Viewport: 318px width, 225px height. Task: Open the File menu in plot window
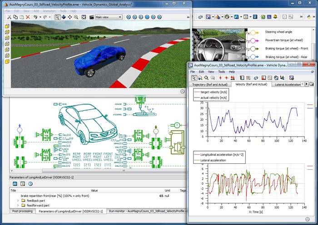click(x=193, y=72)
